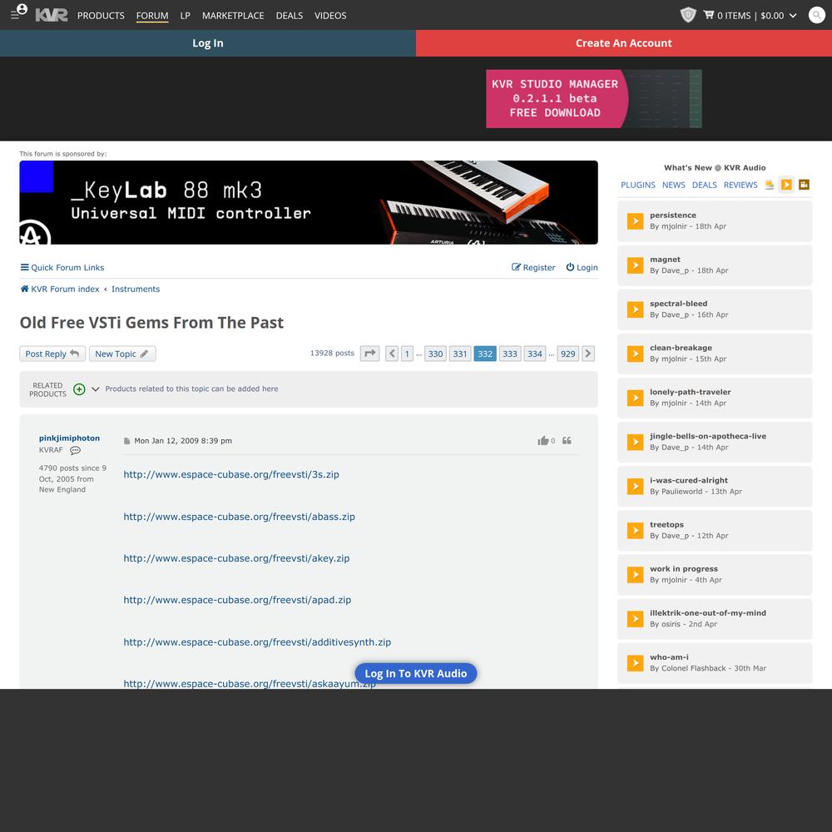Play the magnet track

point(635,265)
